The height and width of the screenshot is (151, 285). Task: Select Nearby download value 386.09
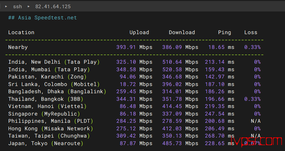[172, 47]
